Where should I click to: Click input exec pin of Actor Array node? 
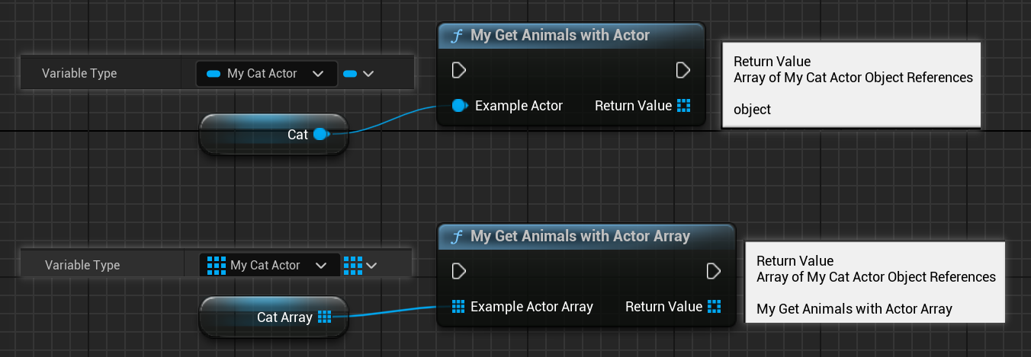pos(459,271)
